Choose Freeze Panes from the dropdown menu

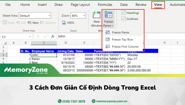click(123, 32)
